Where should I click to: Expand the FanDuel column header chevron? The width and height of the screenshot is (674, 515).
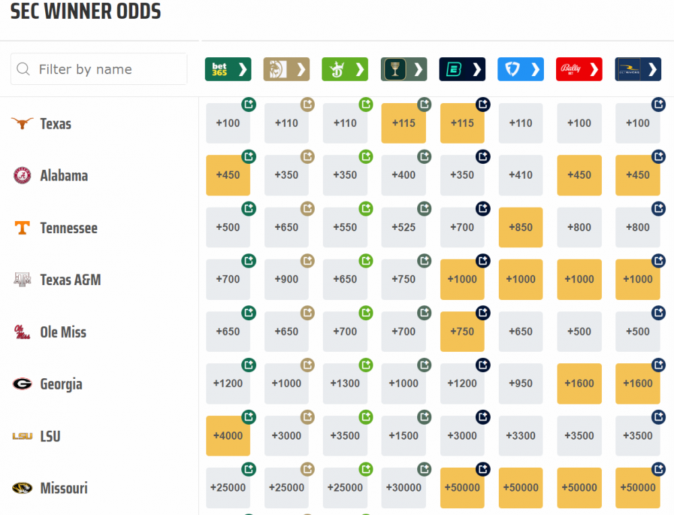[x=536, y=69]
